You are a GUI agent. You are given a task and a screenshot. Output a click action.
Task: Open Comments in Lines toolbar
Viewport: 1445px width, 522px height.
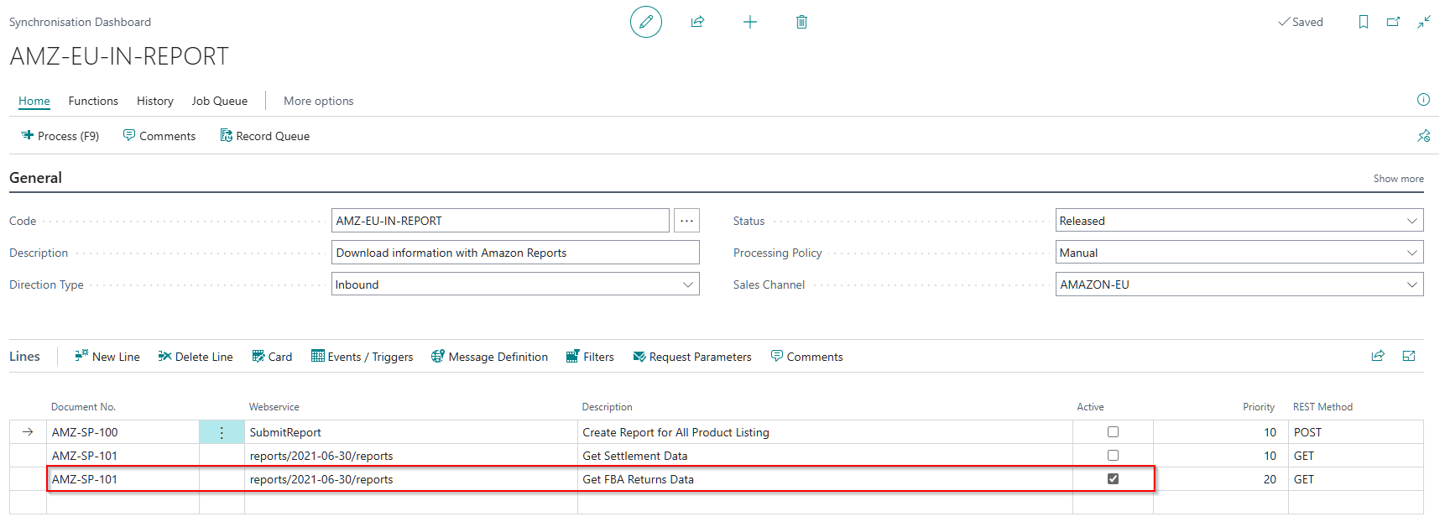pyautogui.click(x=806, y=357)
